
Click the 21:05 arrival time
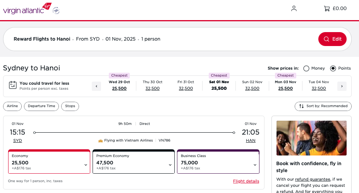[251, 132]
